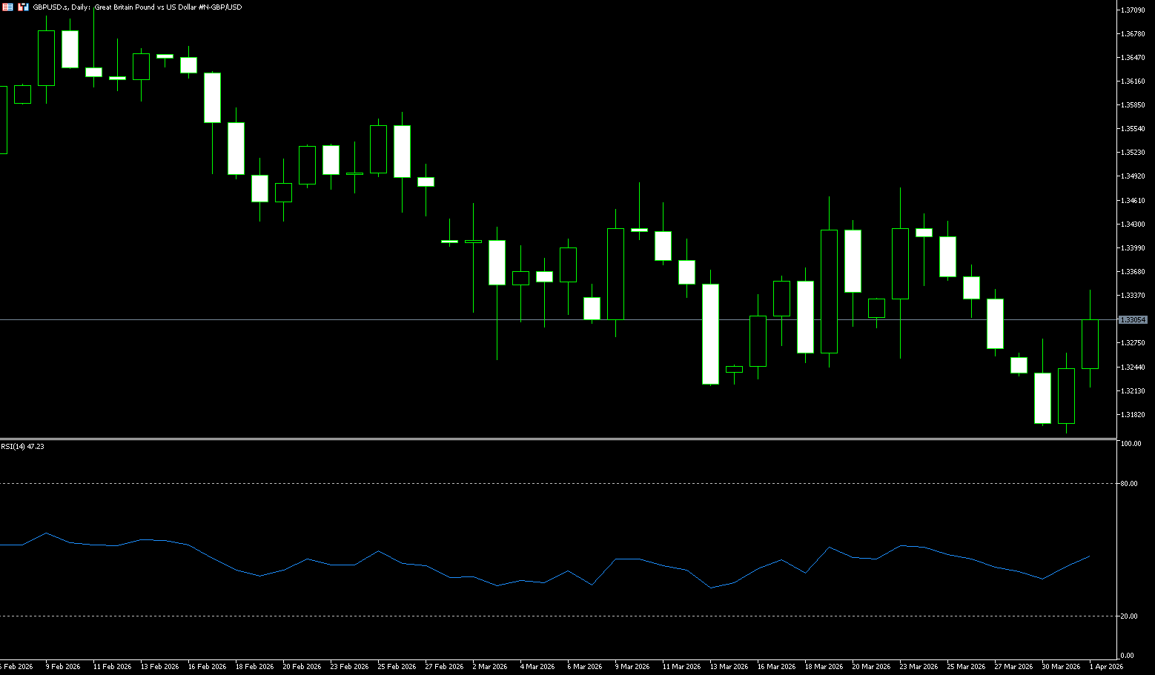Click the 1 Apr 2026 date label
This screenshot has height=675, width=1155.
click(x=1106, y=667)
